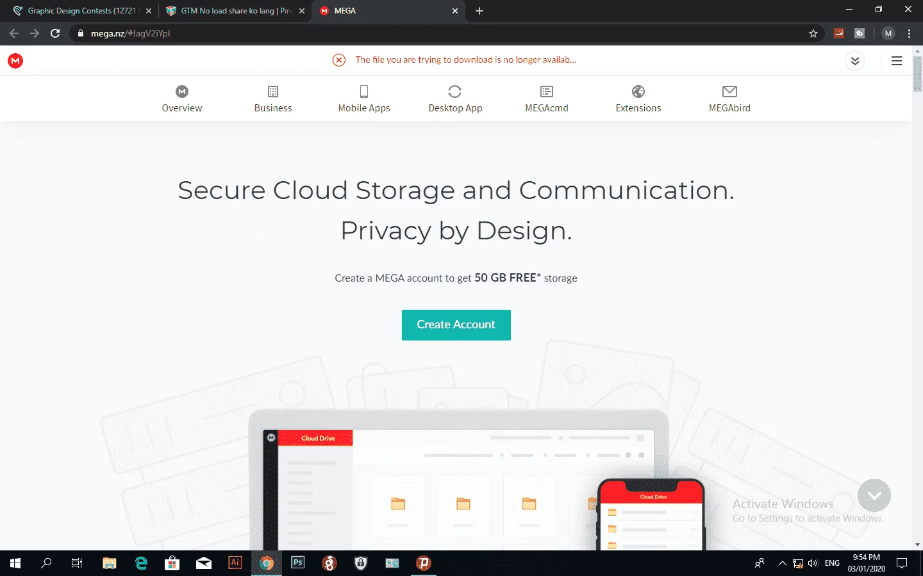Show hidden system tray icons
The width and height of the screenshot is (923, 576).
782,563
